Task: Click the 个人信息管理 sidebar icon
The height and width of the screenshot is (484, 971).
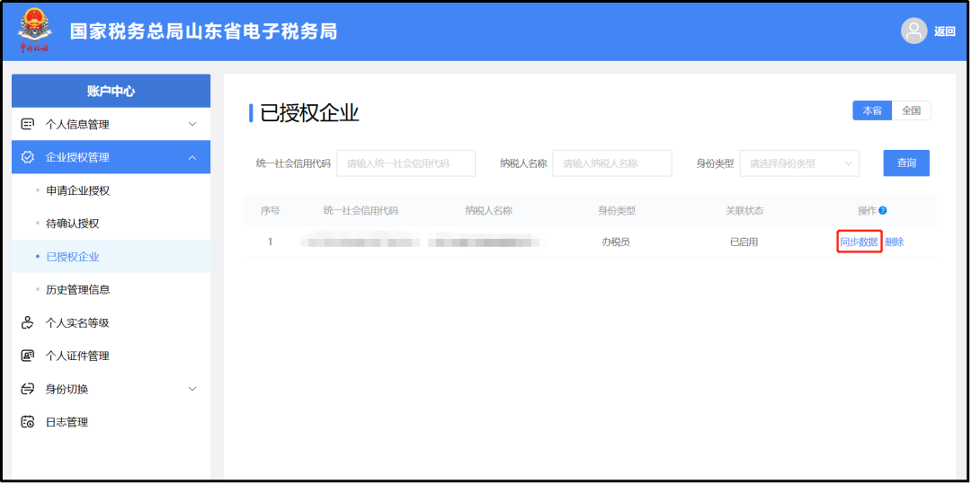Action: pyautogui.click(x=28, y=124)
